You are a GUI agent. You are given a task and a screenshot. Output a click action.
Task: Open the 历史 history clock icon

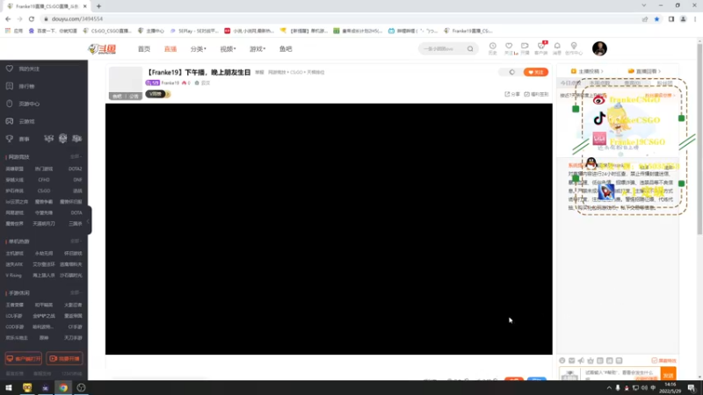tap(492, 46)
